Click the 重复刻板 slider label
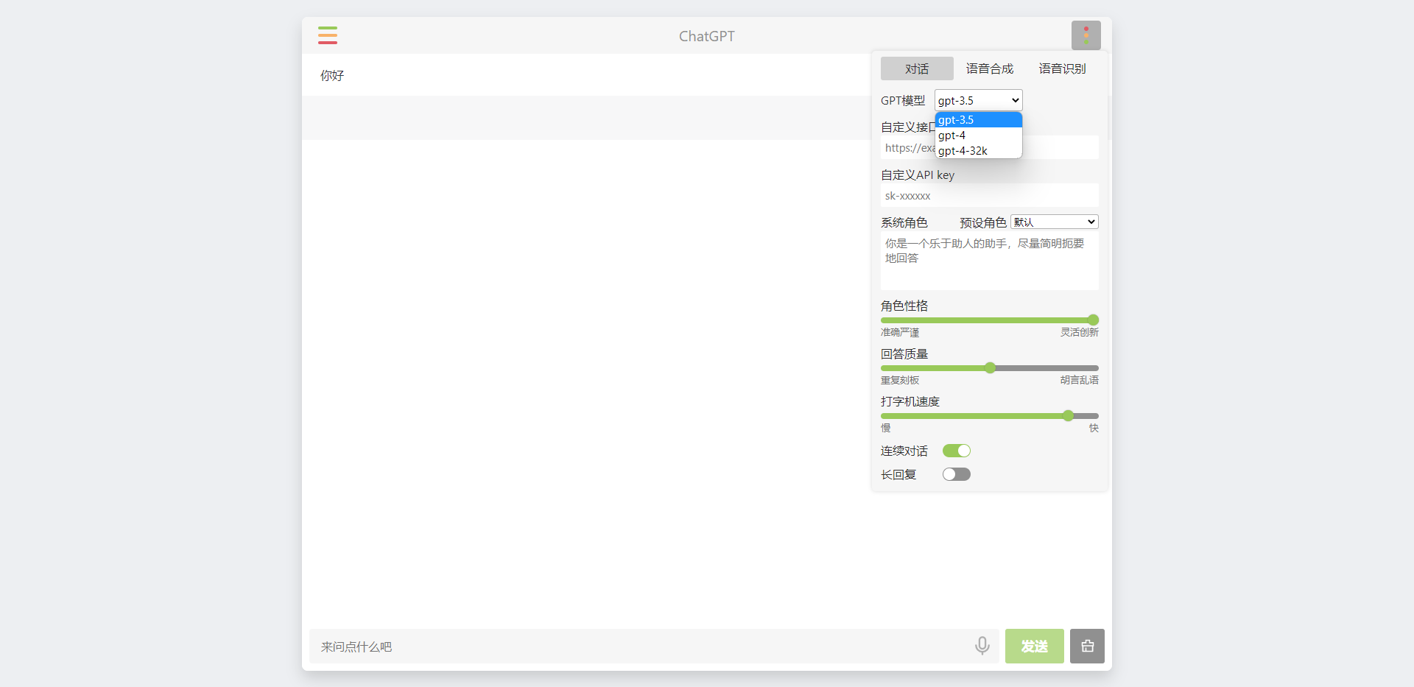 pos(900,380)
